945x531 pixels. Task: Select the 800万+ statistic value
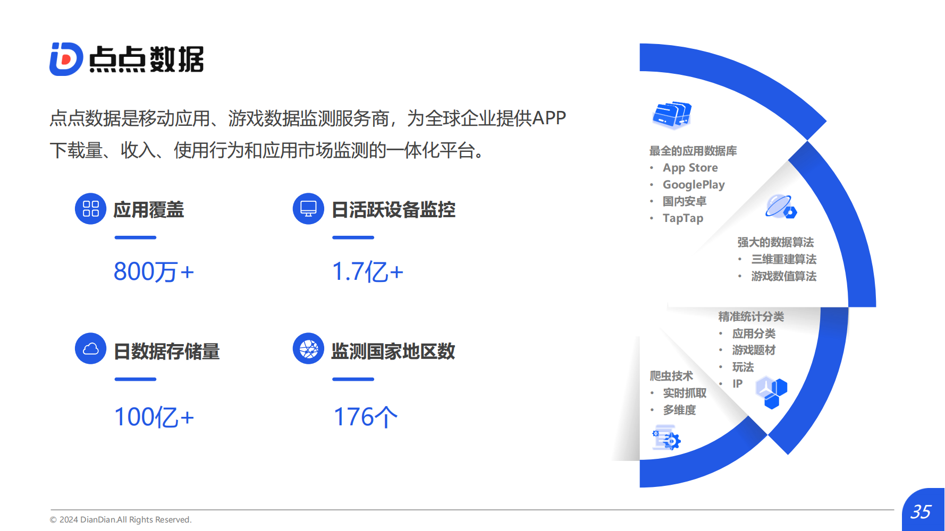[154, 272]
